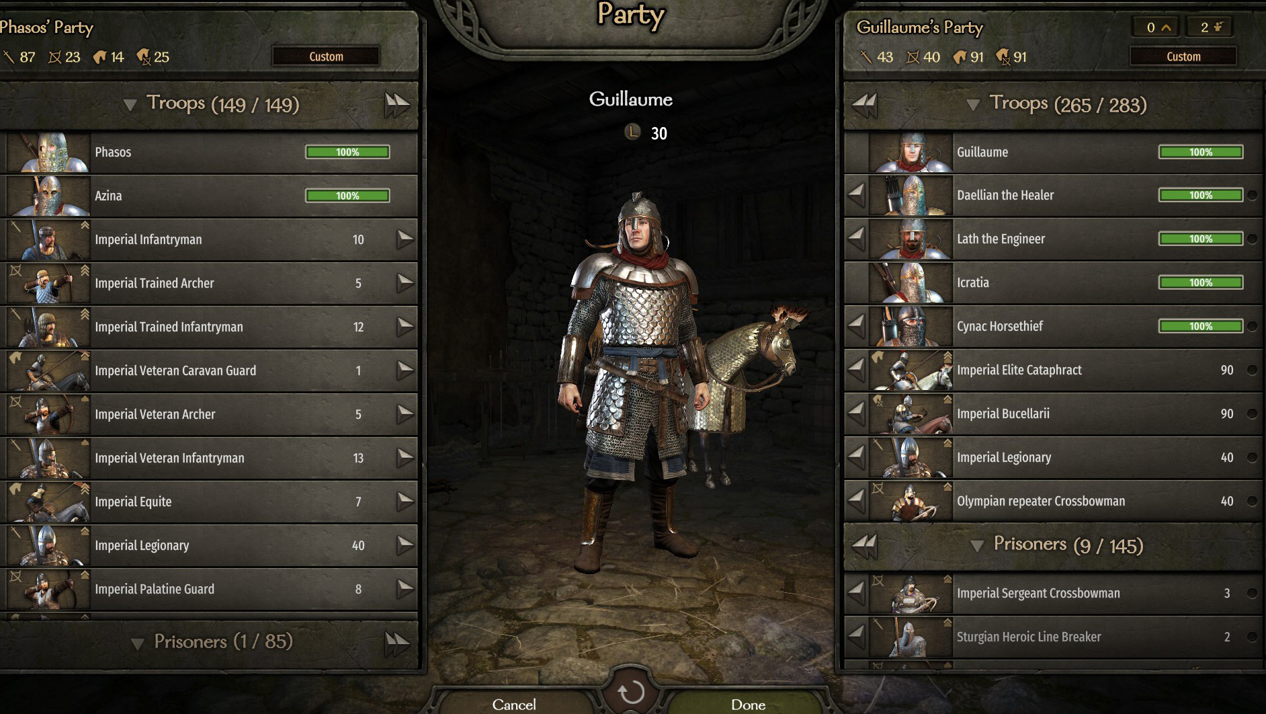Transfer Imperial Palatine Guard with right arrow

(x=405, y=589)
